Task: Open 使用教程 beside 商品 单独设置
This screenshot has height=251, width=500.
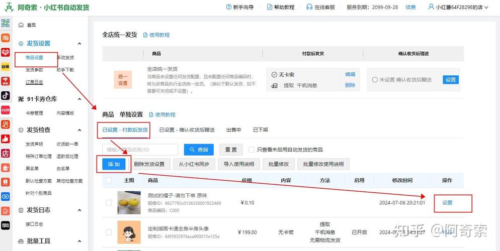Action: (x=162, y=114)
